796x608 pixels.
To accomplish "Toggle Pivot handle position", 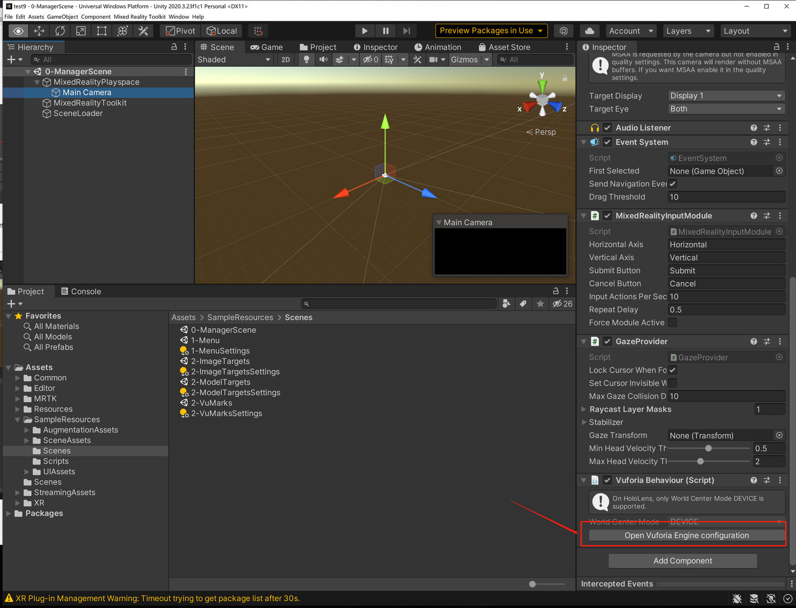I will pos(180,31).
